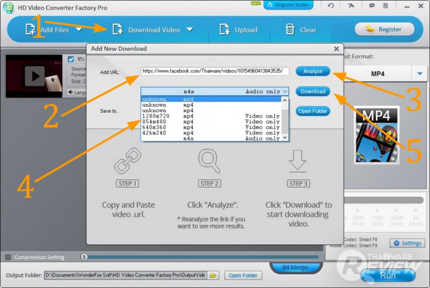
Task: Open the Settings gear button
Action: click(407, 243)
